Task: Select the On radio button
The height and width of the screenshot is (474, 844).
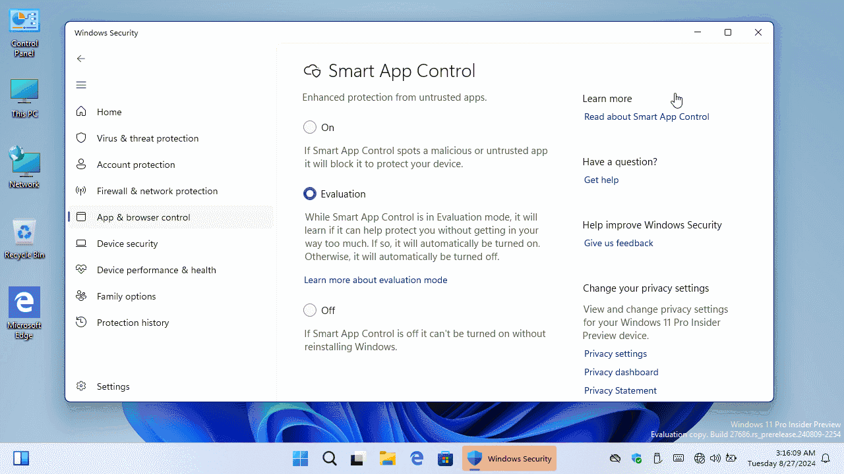Action: click(310, 127)
